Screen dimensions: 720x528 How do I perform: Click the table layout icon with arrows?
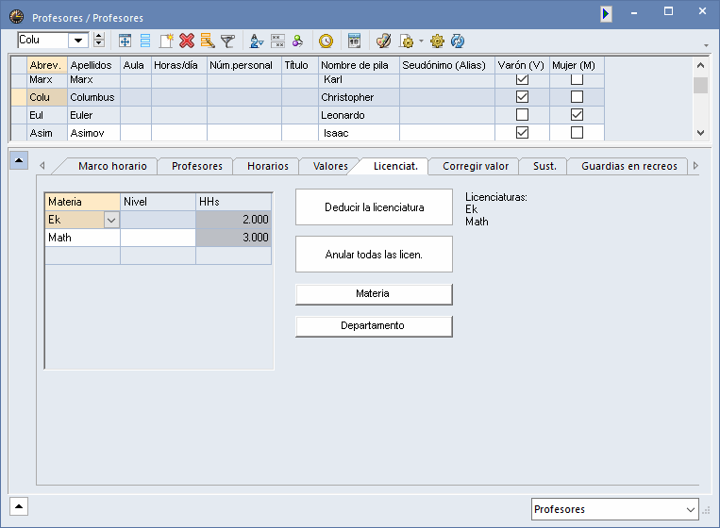125,41
